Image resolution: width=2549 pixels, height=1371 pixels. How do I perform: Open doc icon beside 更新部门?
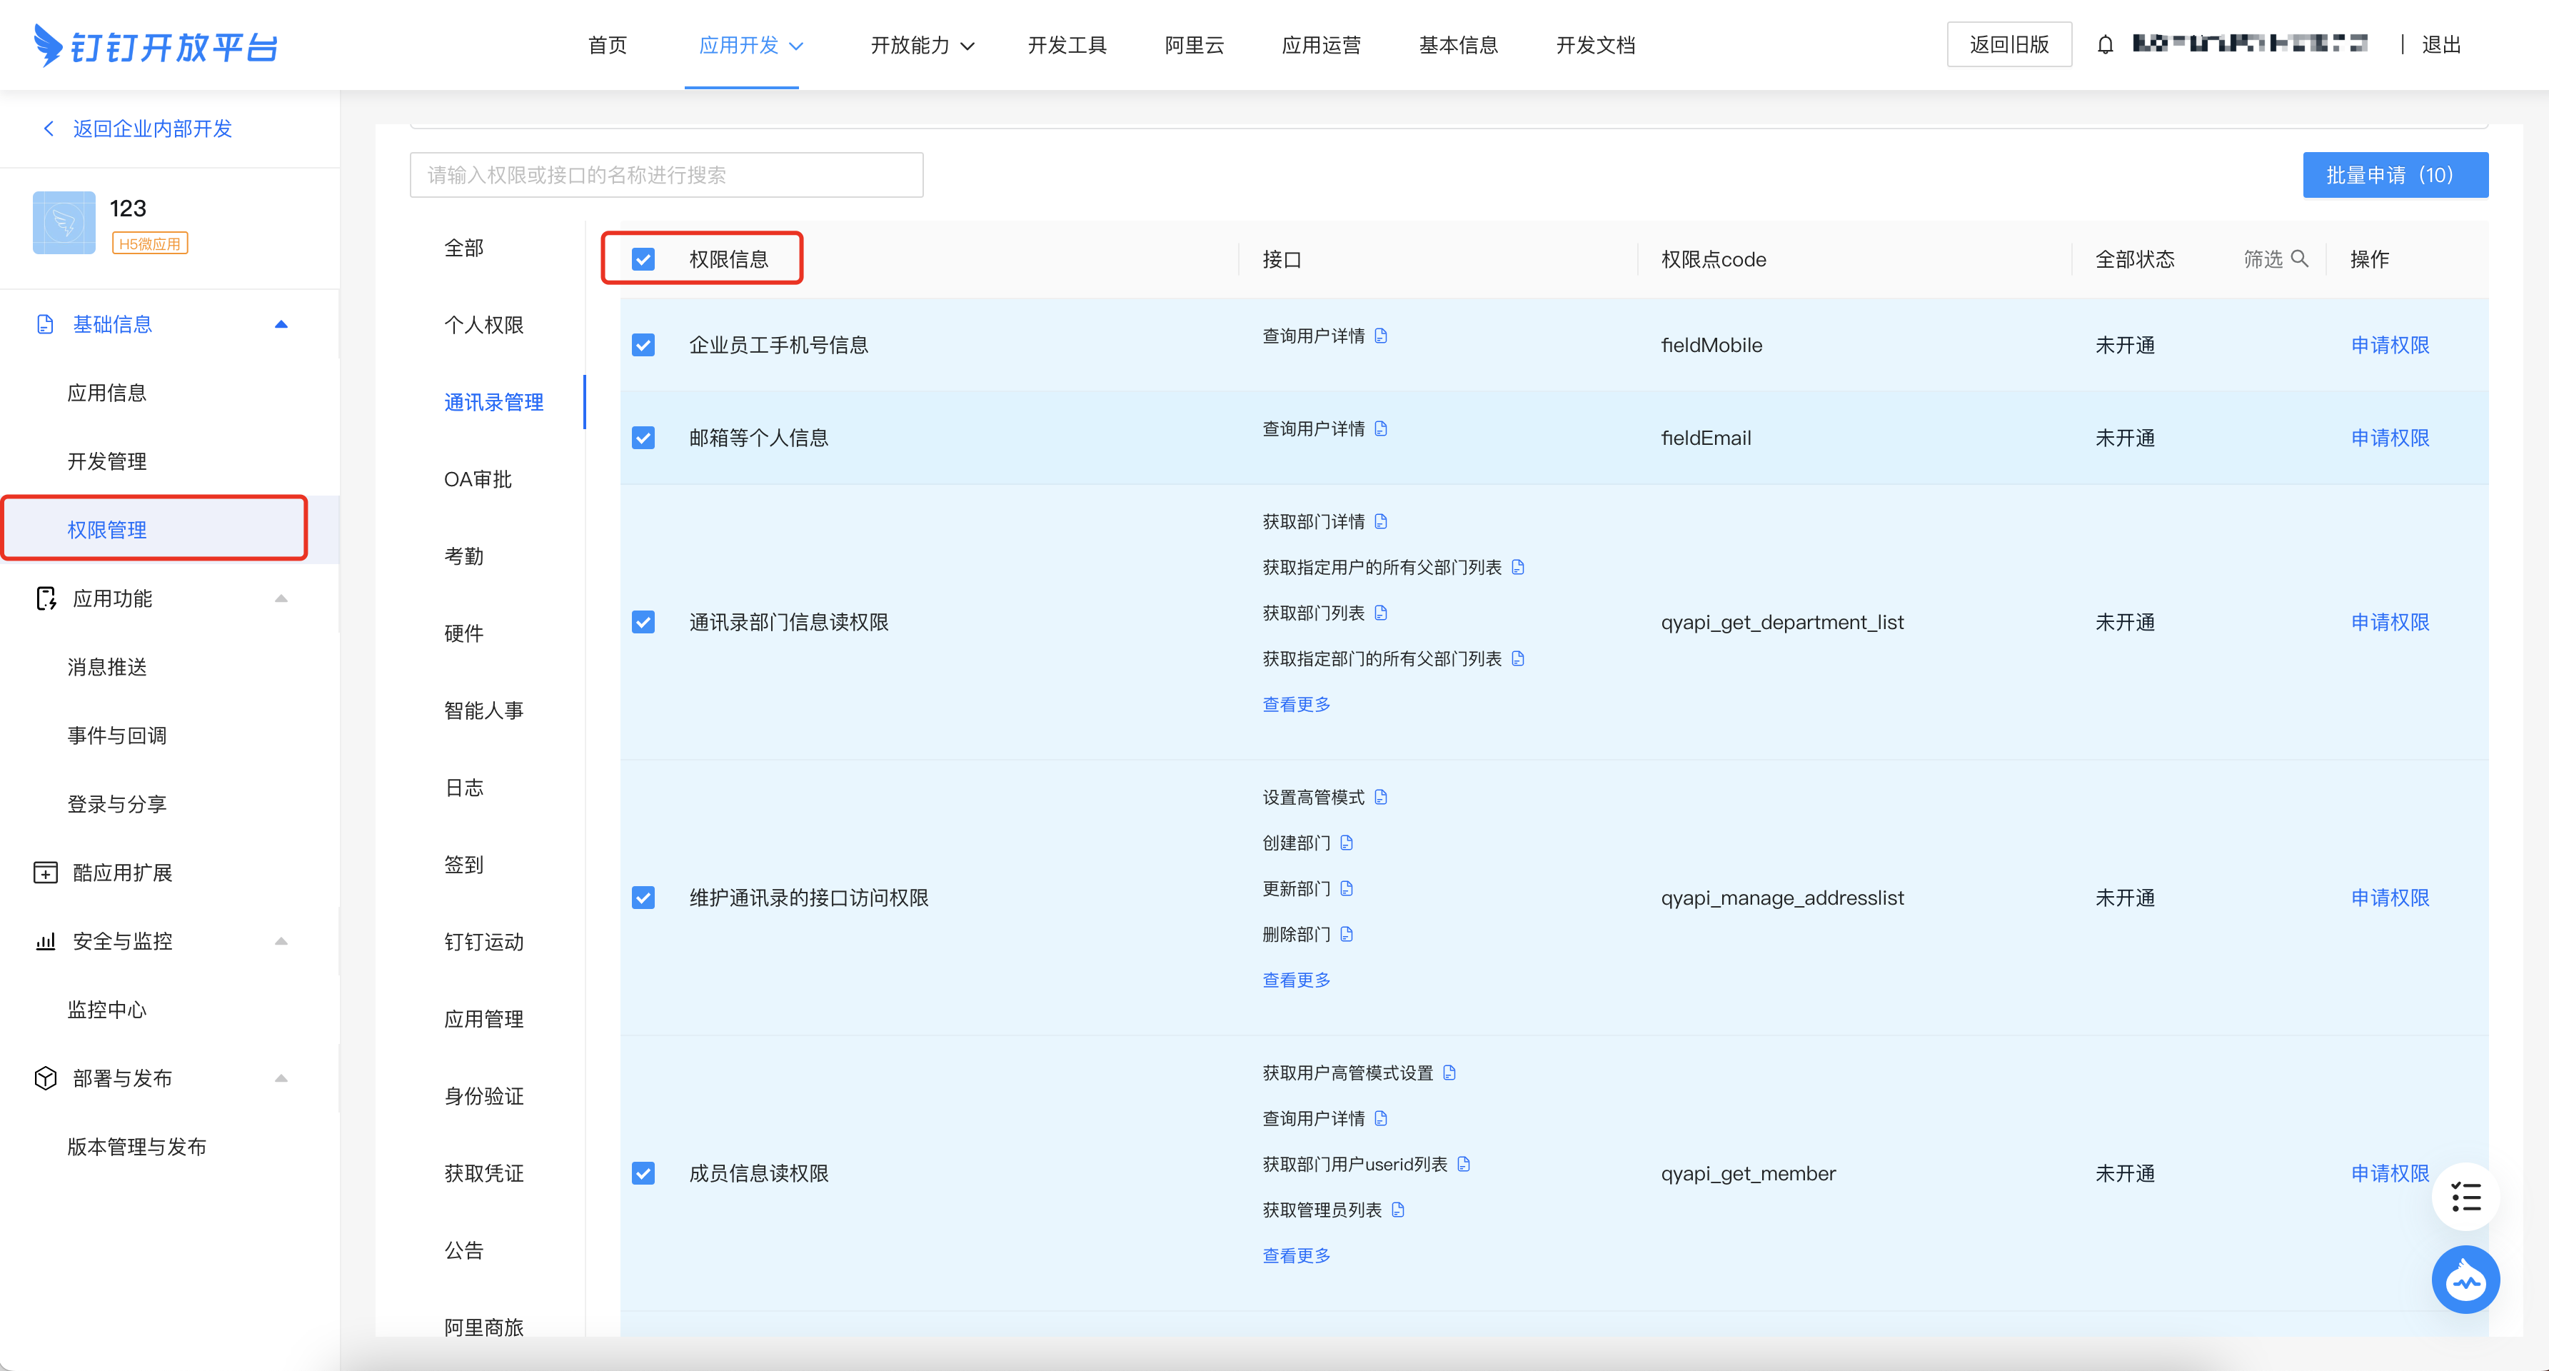tap(1346, 888)
